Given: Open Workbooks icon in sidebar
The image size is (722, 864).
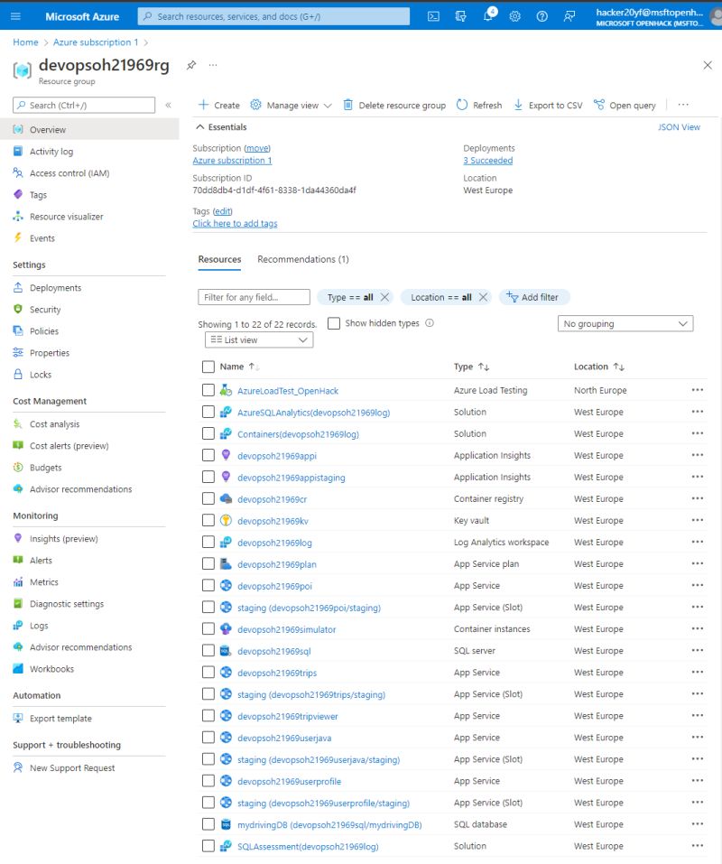Looking at the screenshot, I should [18, 668].
